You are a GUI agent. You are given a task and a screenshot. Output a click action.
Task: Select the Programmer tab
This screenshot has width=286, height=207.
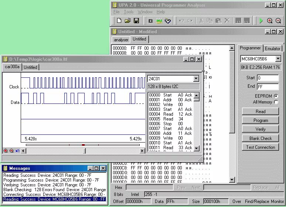[250, 48]
